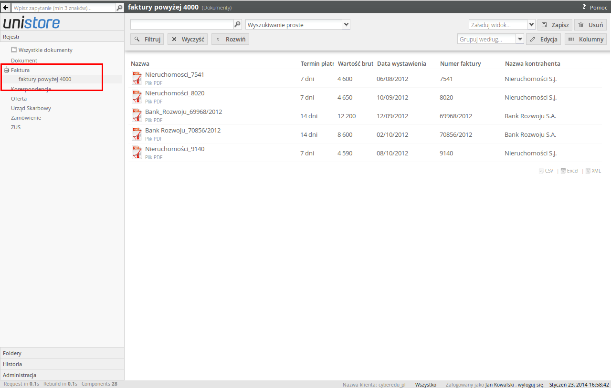Select ZUS in the tree
Image resolution: width=611 pixels, height=388 pixels.
pos(16,127)
